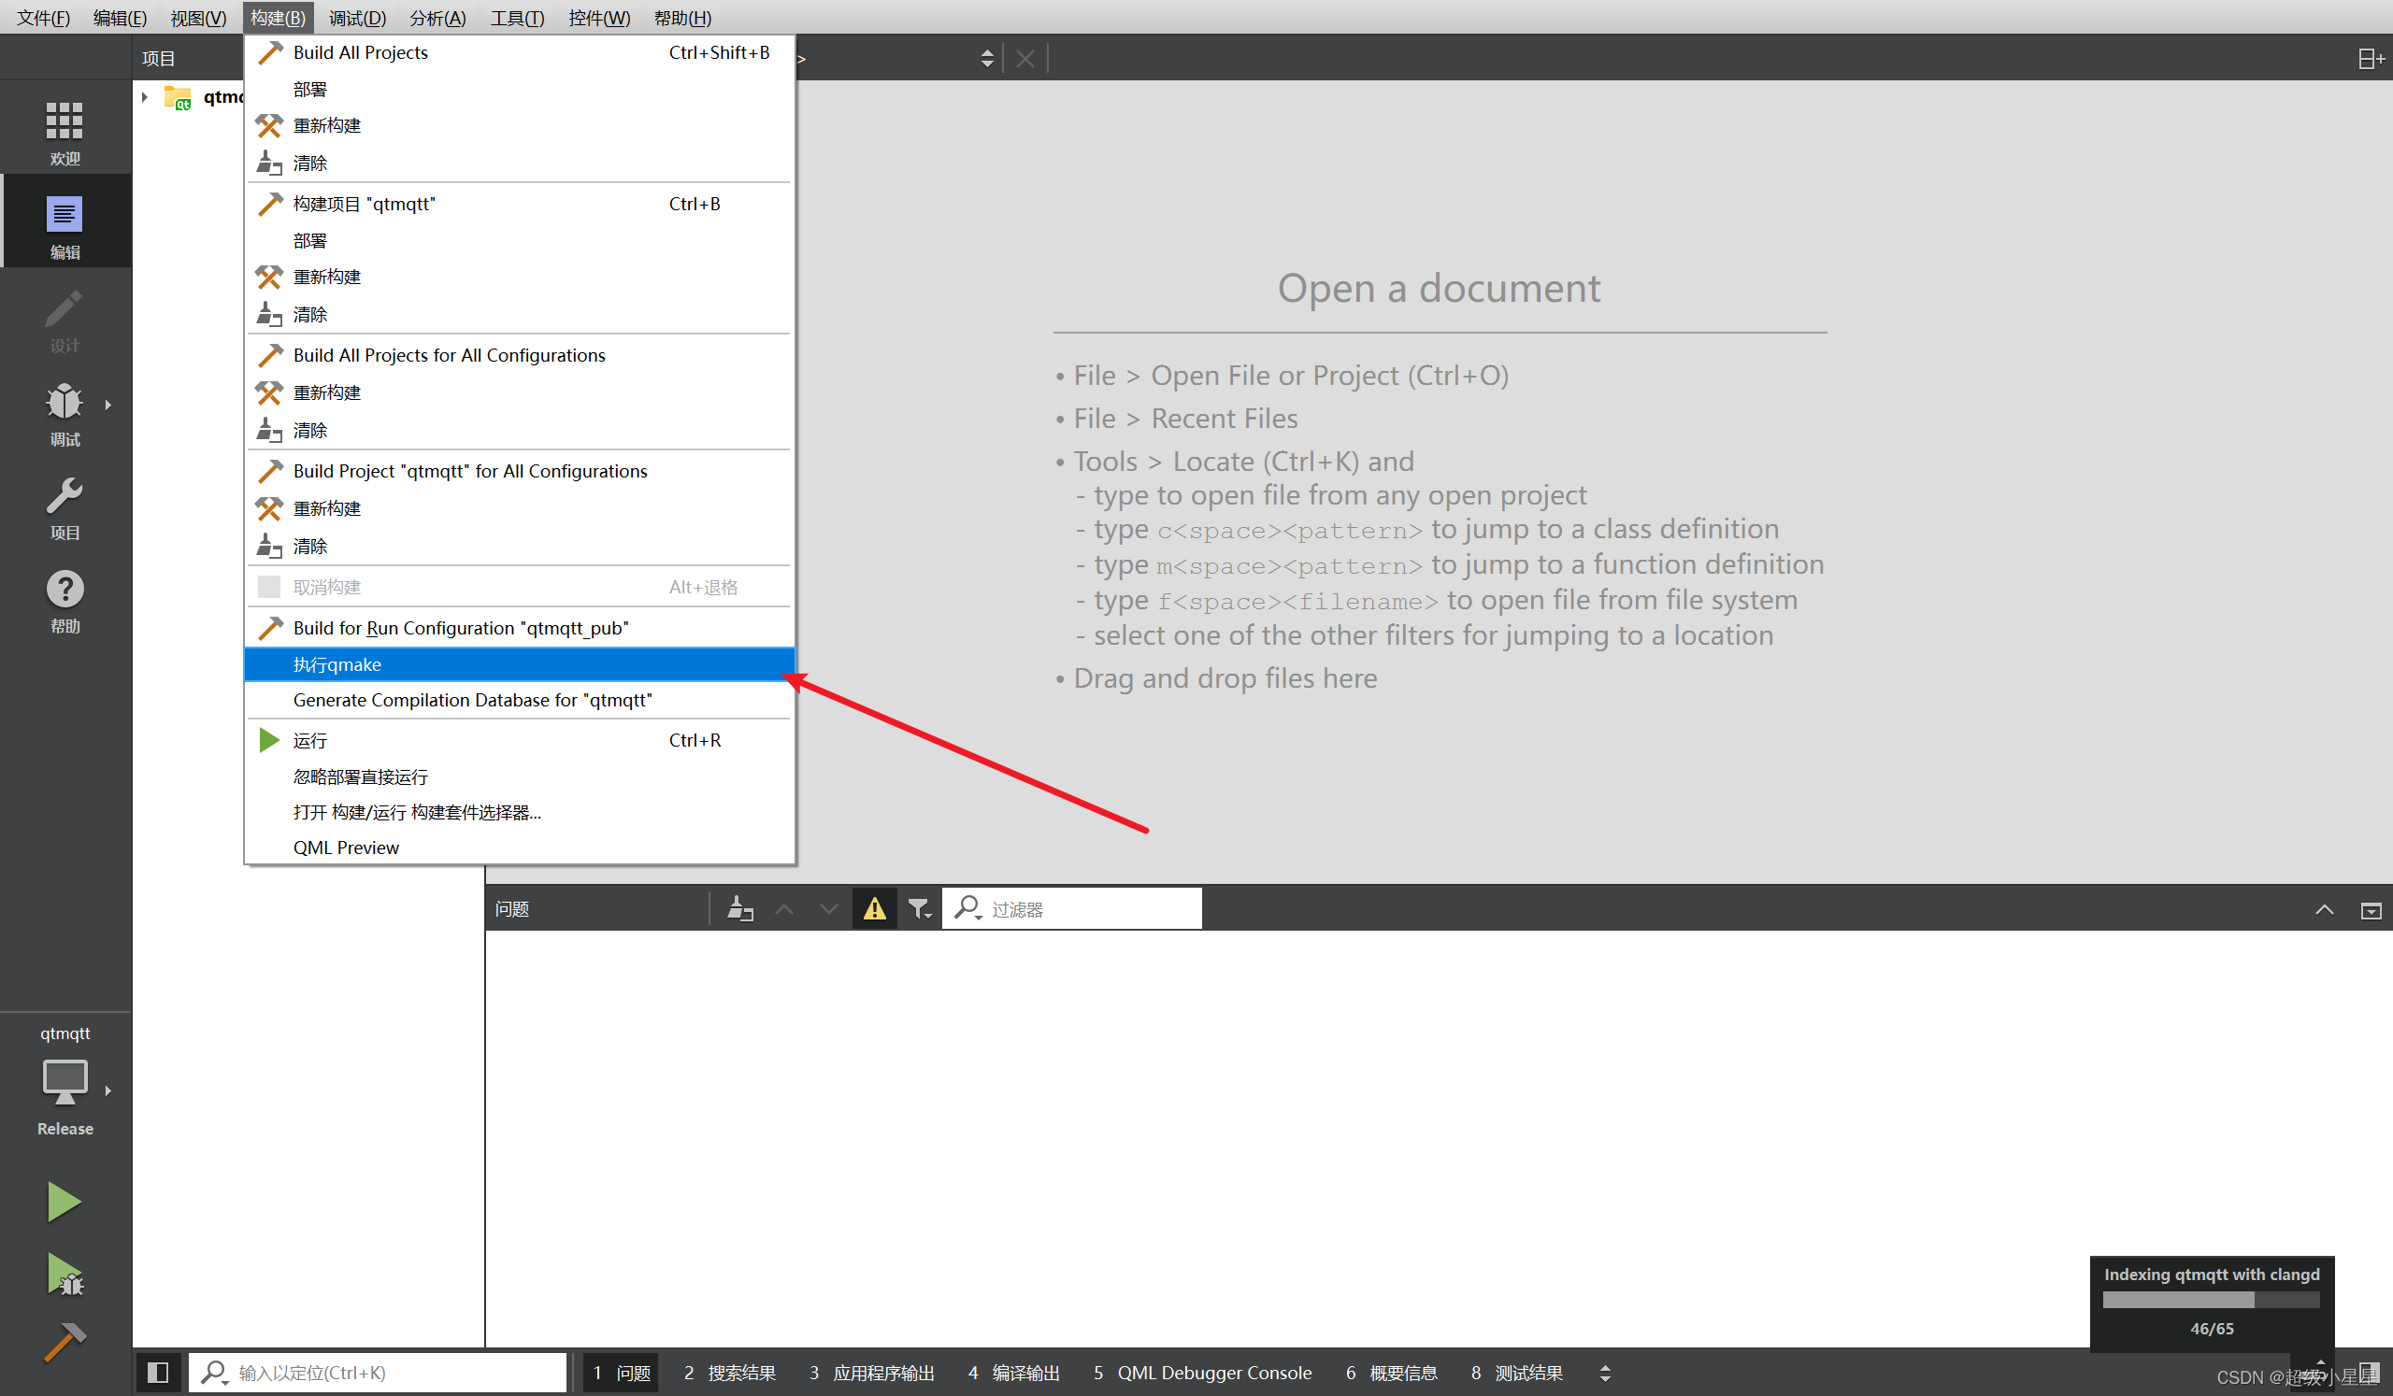This screenshot has width=2393, height=1396.
Task: Open the 分析(A) menu
Action: [x=437, y=18]
